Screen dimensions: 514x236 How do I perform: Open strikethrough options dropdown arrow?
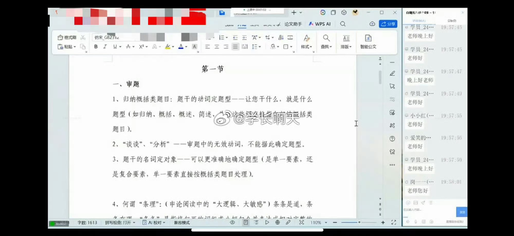[x=133, y=47]
